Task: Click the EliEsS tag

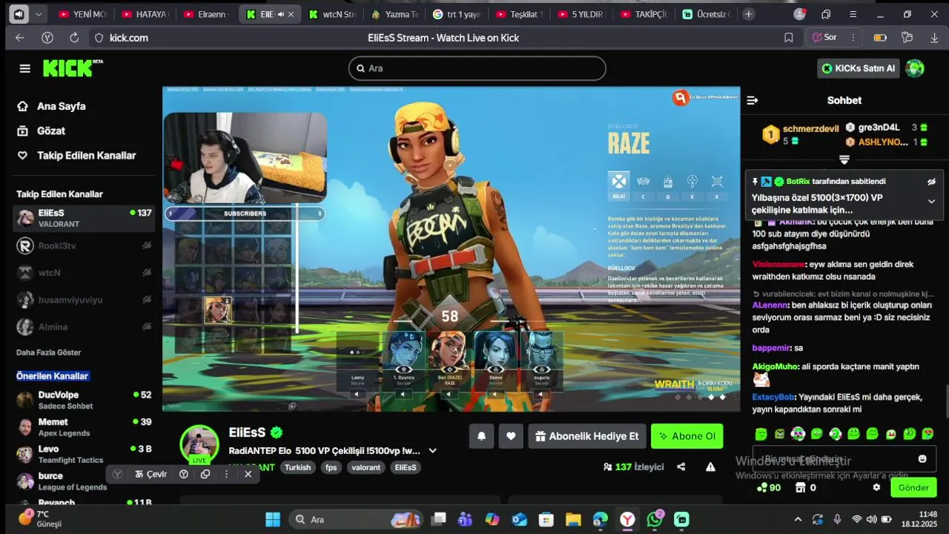Action: coord(406,467)
